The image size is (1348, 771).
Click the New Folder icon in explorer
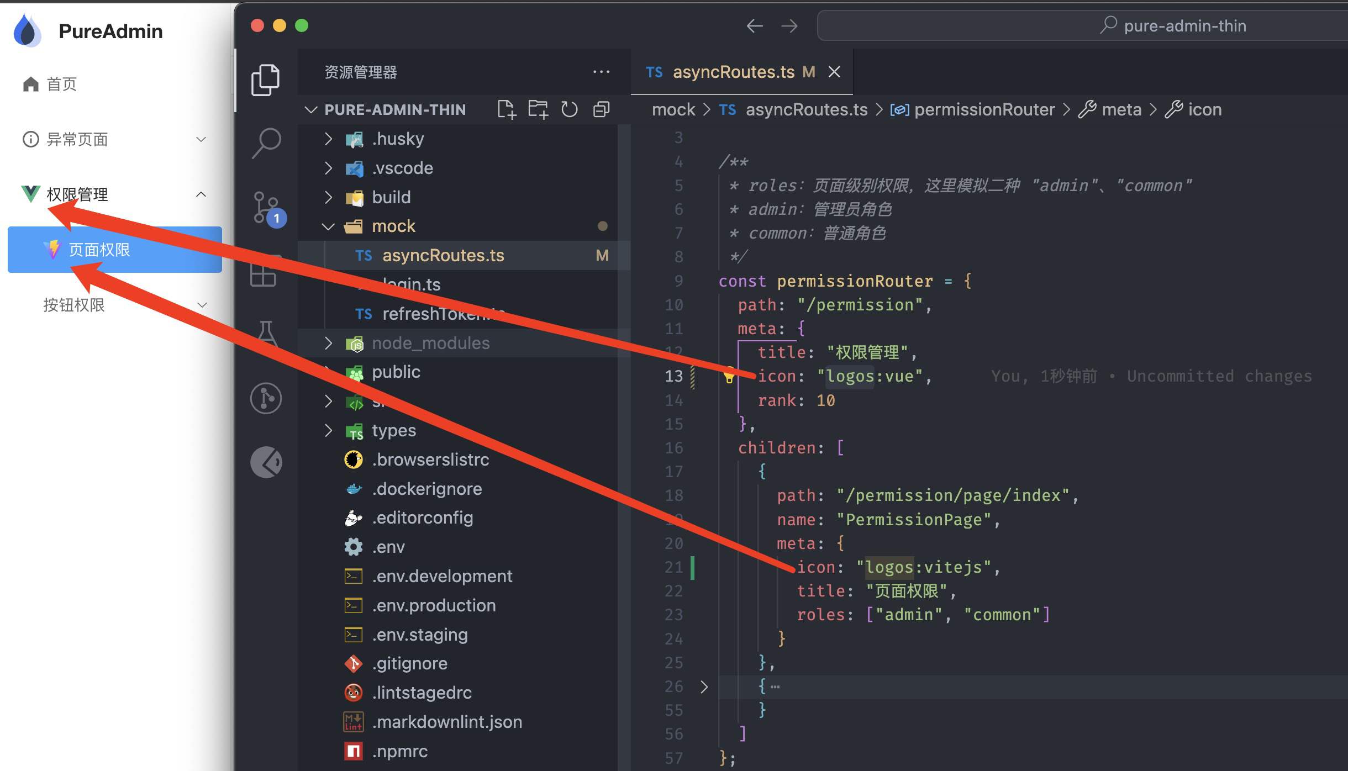[x=538, y=109]
